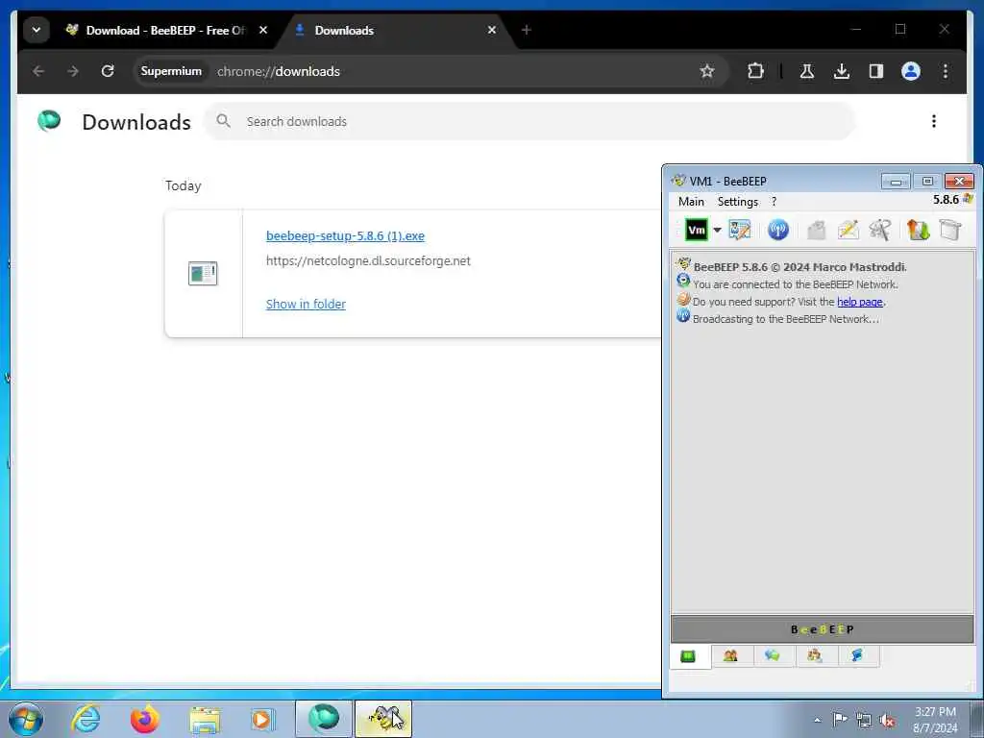Click 'You are connected to the BeeBEEP Network' message
The height and width of the screenshot is (738, 984).
click(795, 284)
